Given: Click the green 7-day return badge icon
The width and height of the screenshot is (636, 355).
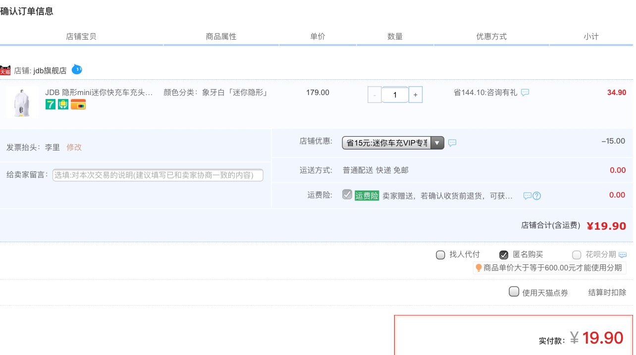Looking at the screenshot, I should point(51,104).
